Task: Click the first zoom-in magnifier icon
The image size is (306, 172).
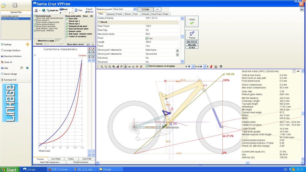Action: pos(102,67)
